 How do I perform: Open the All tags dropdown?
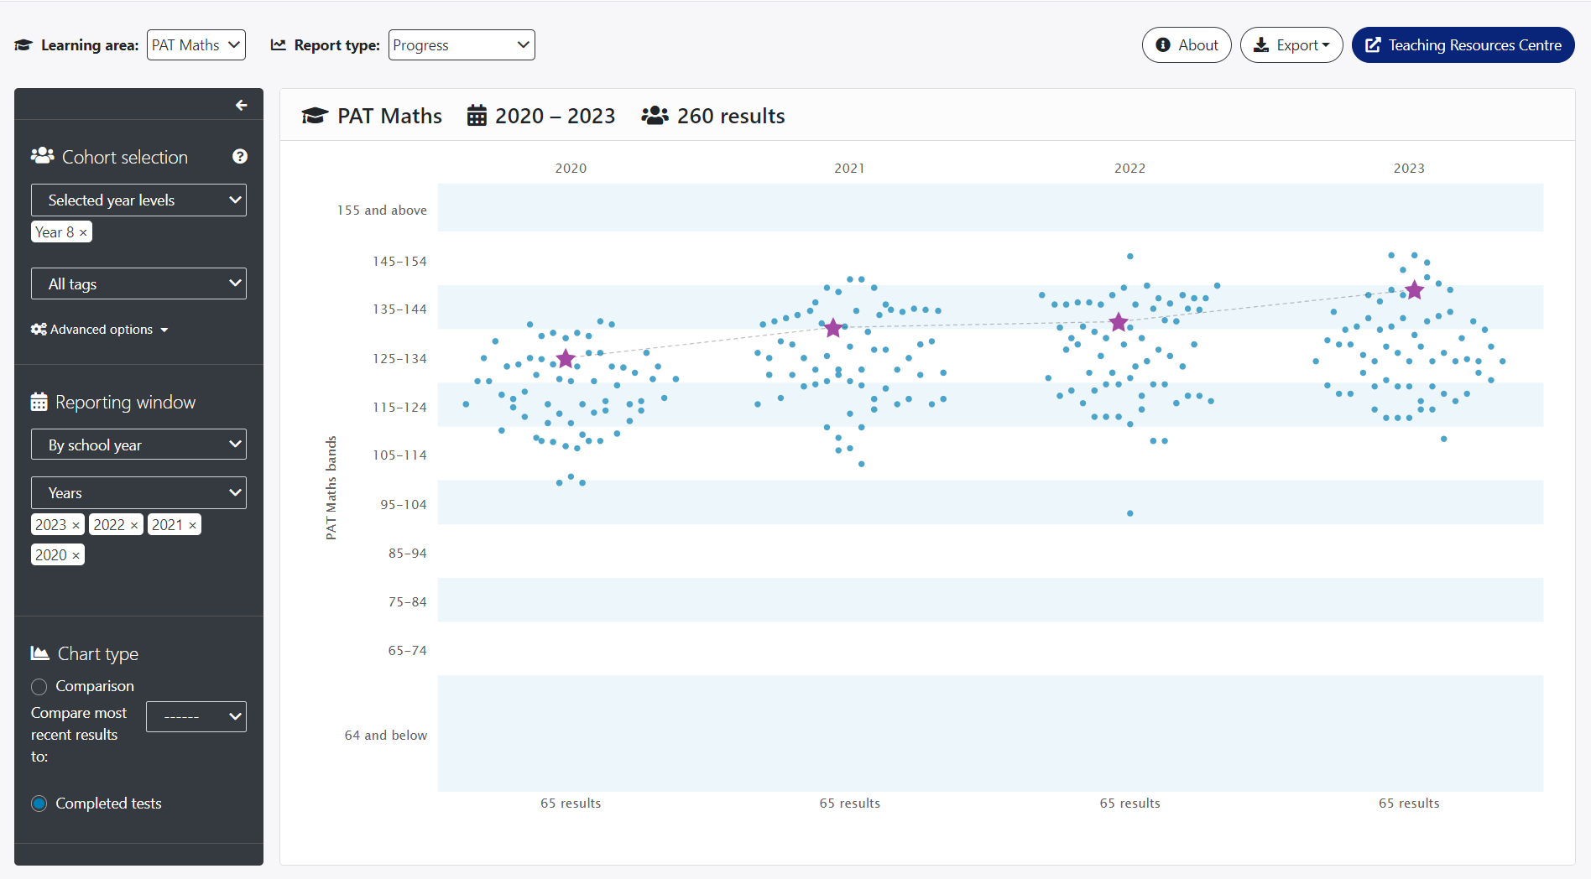click(138, 284)
